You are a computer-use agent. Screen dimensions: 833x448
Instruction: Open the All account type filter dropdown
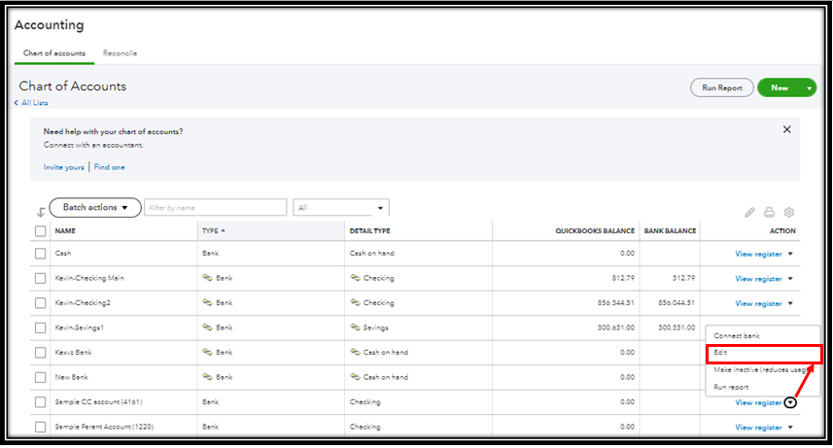point(340,207)
